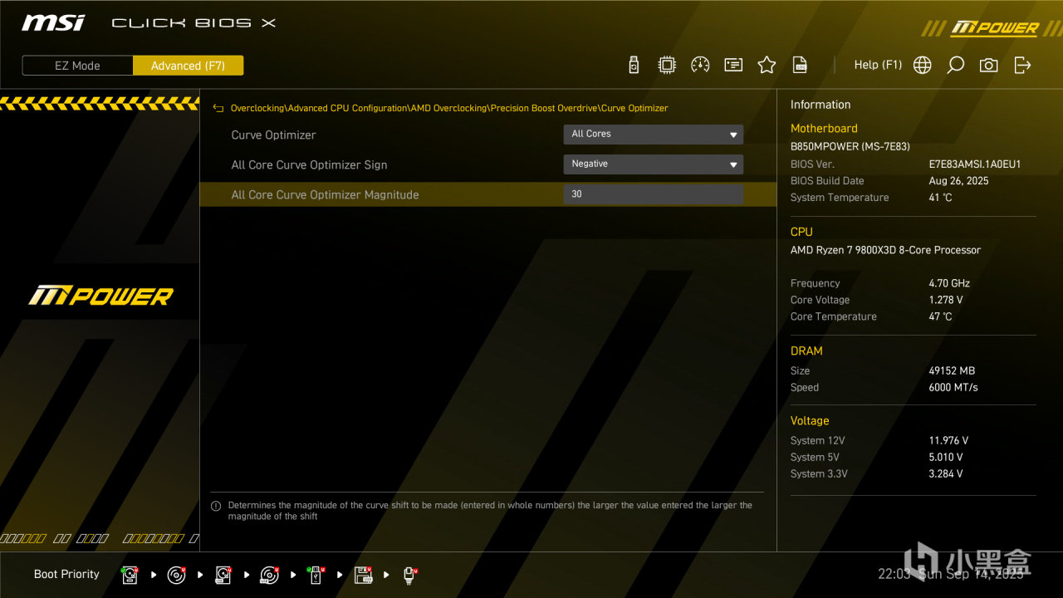The height and width of the screenshot is (598, 1063).
Task: Navigate to AMD Overclocking breadcrumb
Action: tap(448, 108)
